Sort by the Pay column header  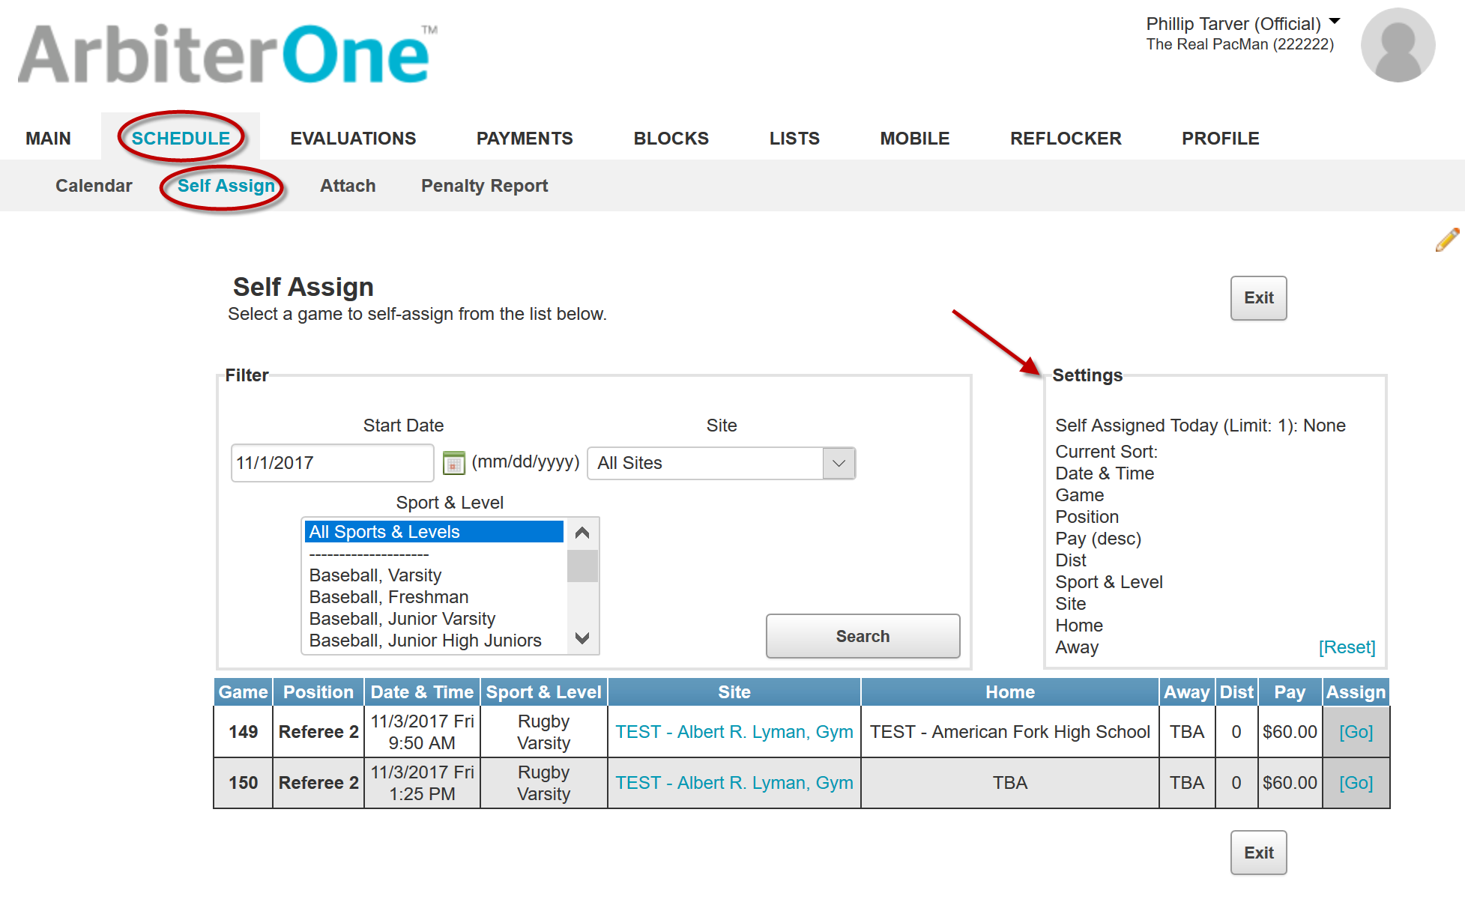click(x=1290, y=692)
